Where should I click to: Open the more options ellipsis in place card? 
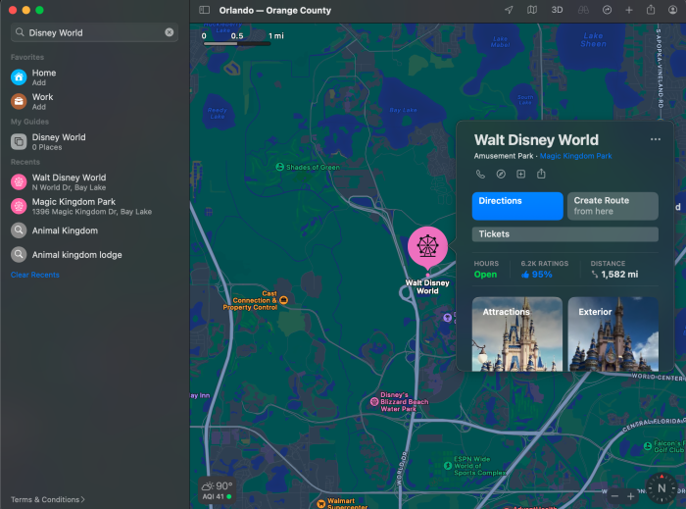click(x=655, y=139)
